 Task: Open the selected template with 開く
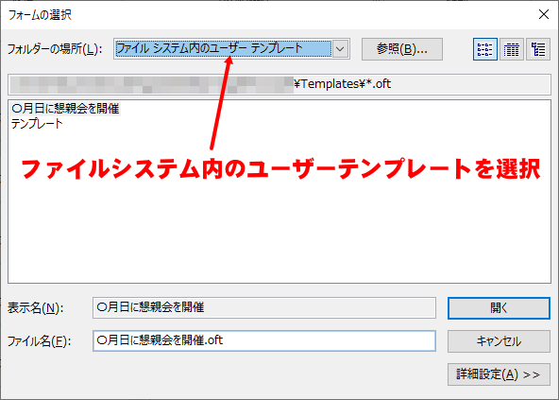click(499, 308)
